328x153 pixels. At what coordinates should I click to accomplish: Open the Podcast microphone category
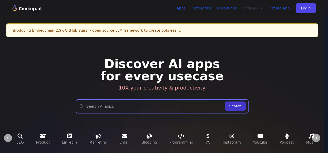[286, 136]
